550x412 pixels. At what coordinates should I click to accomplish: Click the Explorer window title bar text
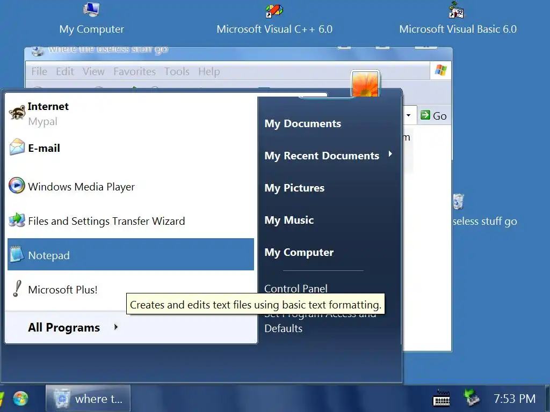click(x=108, y=49)
